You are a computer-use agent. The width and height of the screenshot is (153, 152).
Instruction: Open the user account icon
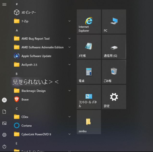tap(4, 100)
